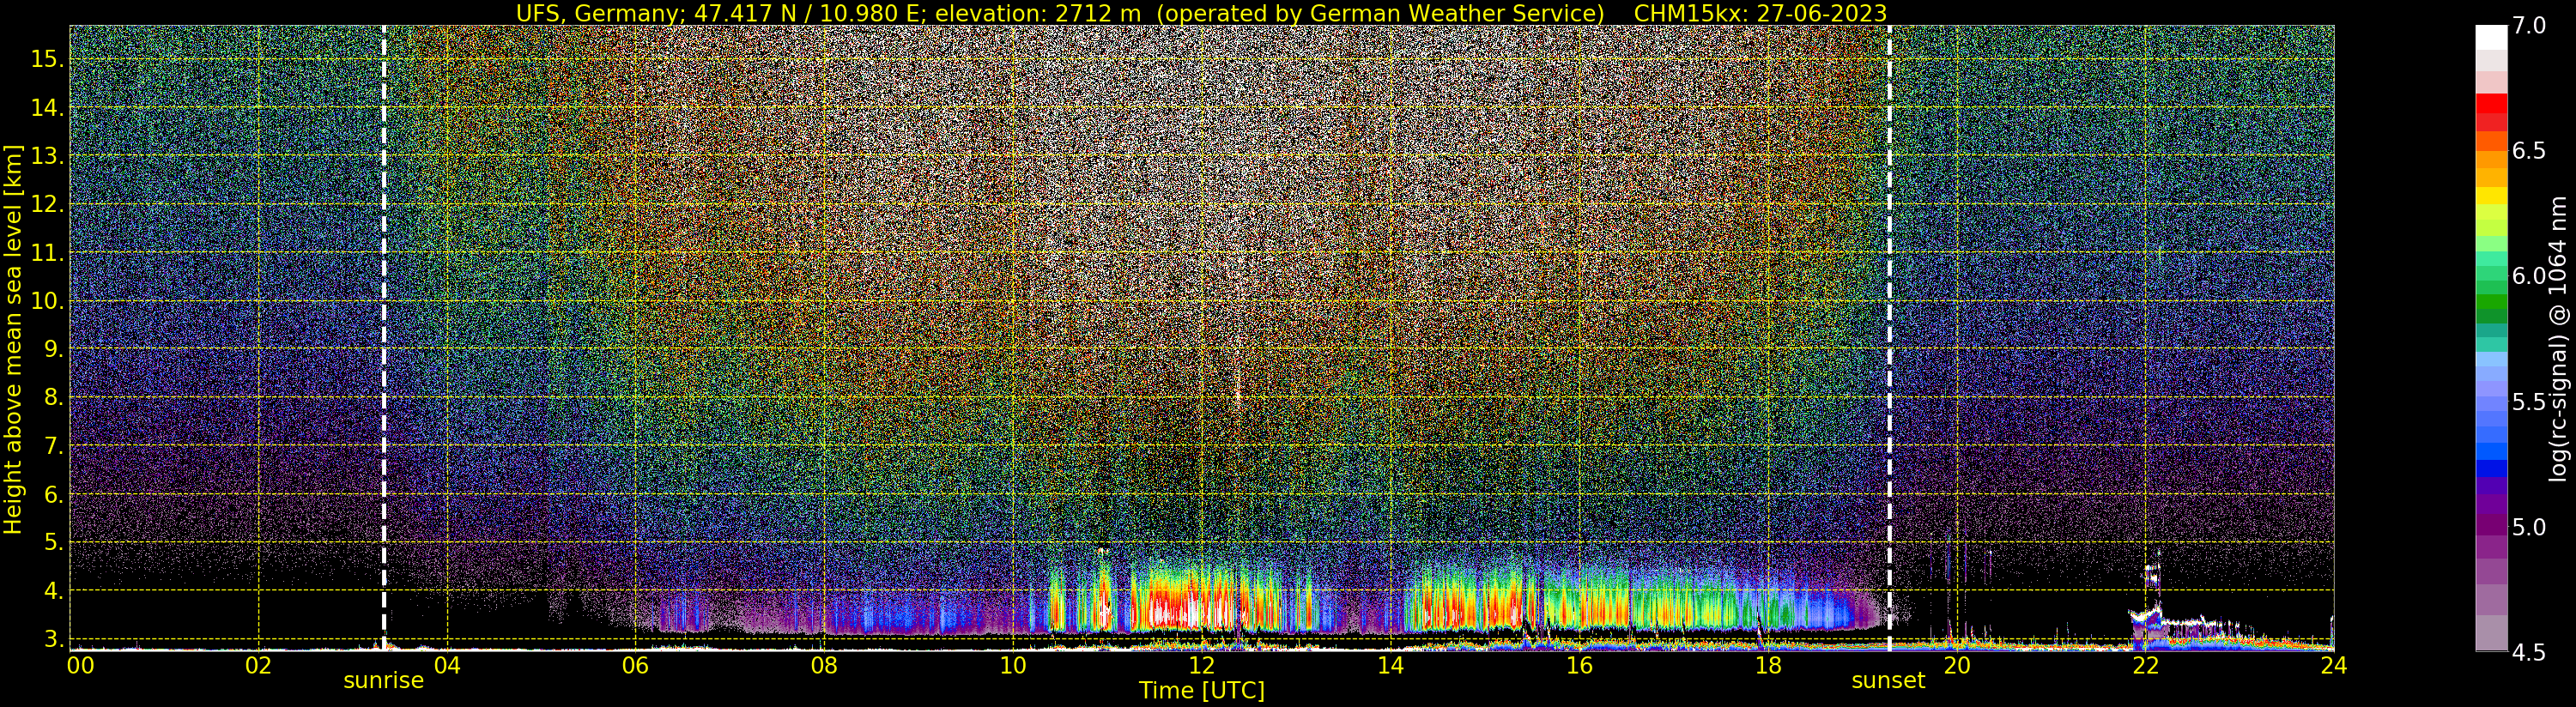Image resolution: width=2576 pixels, height=707 pixels.
Task: Click the '12' time axis tick label
Action: click(1202, 665)
